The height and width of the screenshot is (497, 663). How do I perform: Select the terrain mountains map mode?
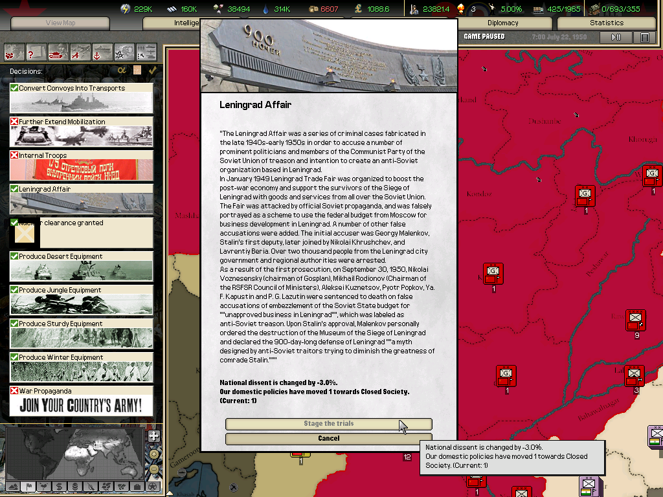[x=12, y=486]
